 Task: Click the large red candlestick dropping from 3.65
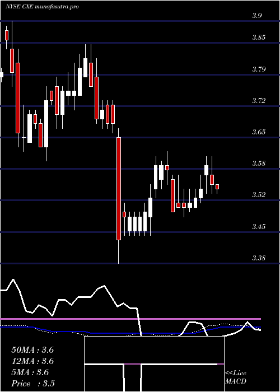pos(119,189)
